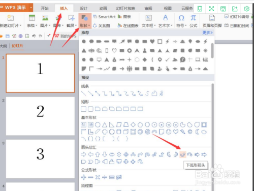The height and width of the screenshot is (191, 254).
Task: Switch to the 开始 ribbon tab
Action: pyautogui.click(x=45, y=8)
